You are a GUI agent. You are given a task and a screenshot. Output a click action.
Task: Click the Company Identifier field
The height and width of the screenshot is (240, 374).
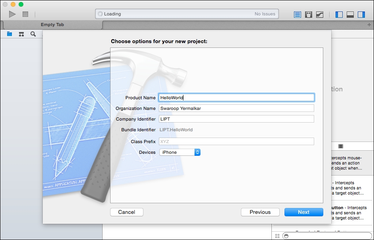(x=237, y=119)
